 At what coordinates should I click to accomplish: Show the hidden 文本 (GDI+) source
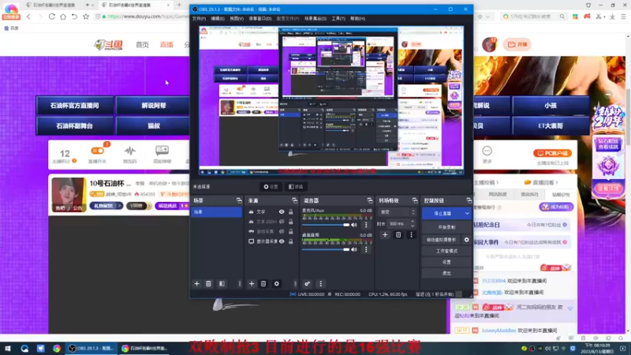[x=282, y=222]
